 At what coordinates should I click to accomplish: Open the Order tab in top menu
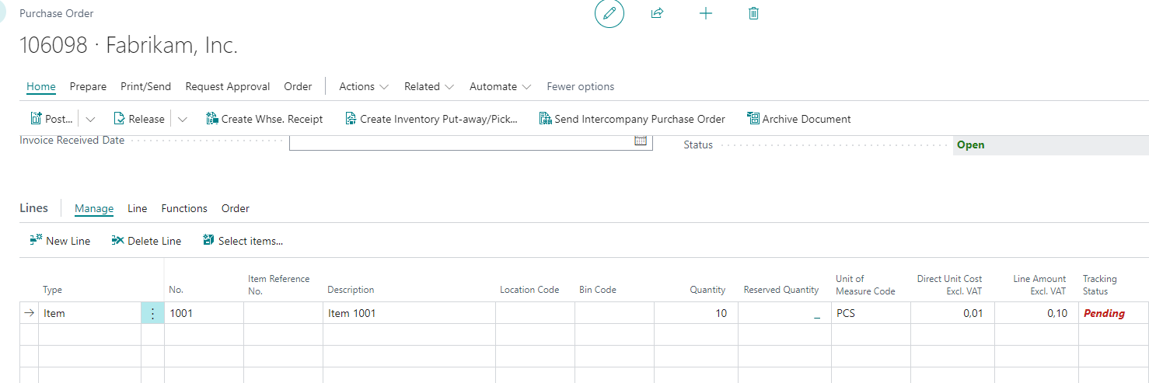point(298,86)
